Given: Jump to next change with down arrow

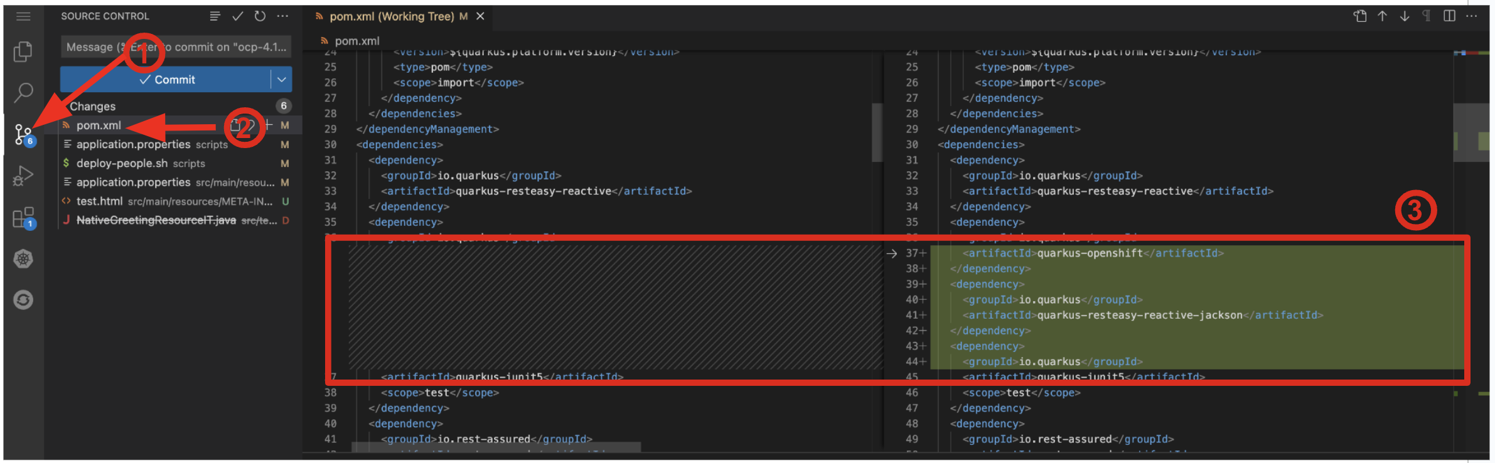Looking at the screenshot, I should click(x=1405, y=16).
